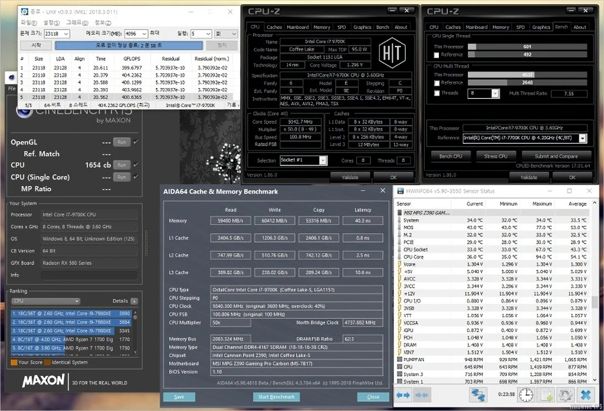Click HWiNFO expand columns blue arrows icon
Viewport: 604px width, 411px height.
403,395
